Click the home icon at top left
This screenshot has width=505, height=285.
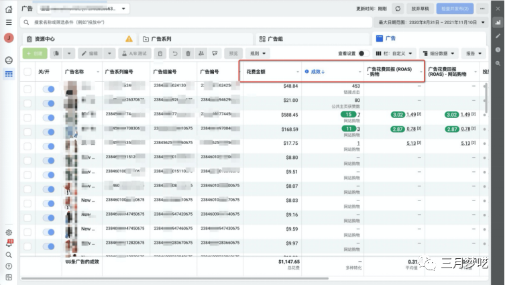click(9, 8)
